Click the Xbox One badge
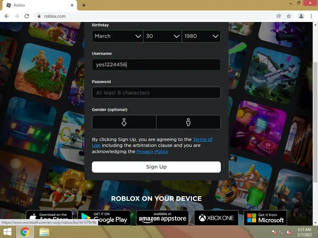This screenshot has height=238, width=318. coord(216,218)
